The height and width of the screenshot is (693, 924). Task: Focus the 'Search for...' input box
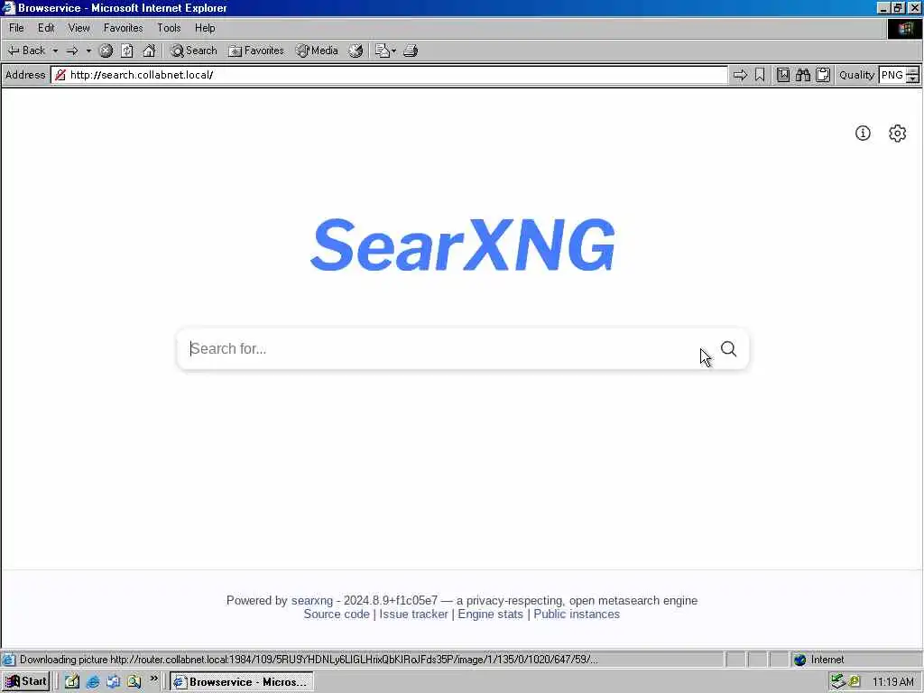click(445, 349)
